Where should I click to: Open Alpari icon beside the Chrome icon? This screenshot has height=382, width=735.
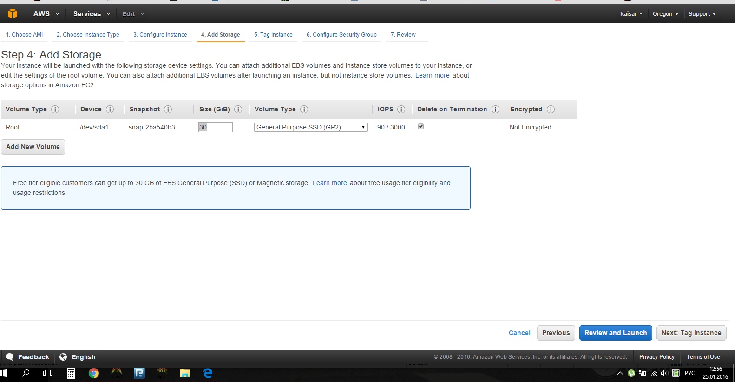tap(117, 372)
